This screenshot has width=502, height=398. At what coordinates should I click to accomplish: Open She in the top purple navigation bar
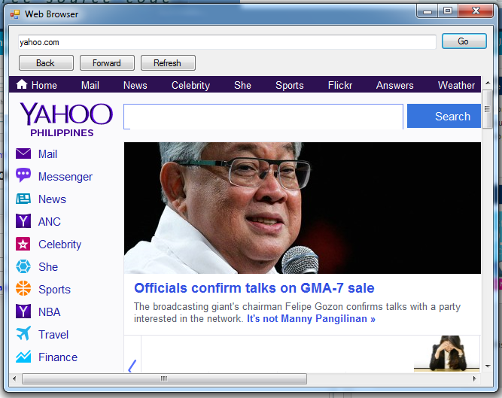click(x=242, y=85)
